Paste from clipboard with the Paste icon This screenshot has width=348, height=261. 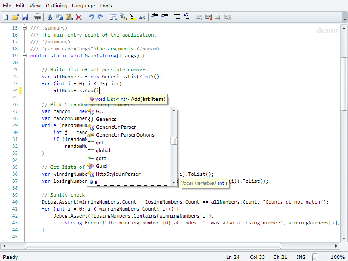[69, 17]
